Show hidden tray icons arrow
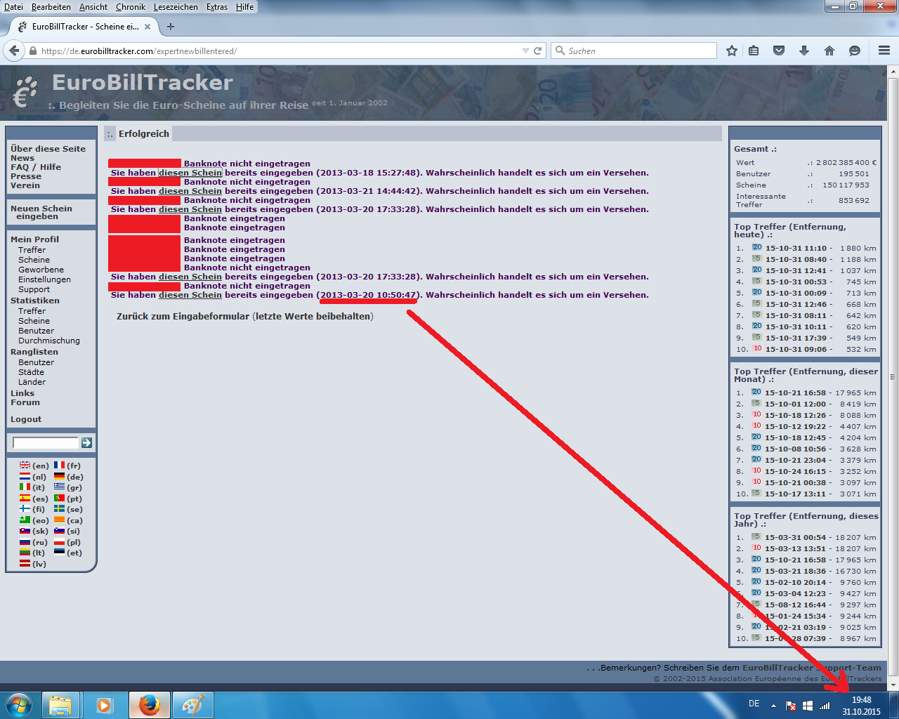This screenshot has width=899, height=719. tap(773, 706)
